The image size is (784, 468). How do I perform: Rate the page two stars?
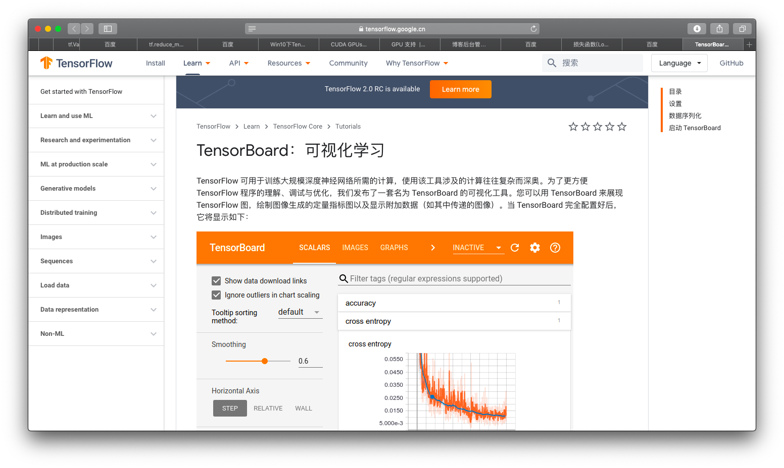point(585,127)
